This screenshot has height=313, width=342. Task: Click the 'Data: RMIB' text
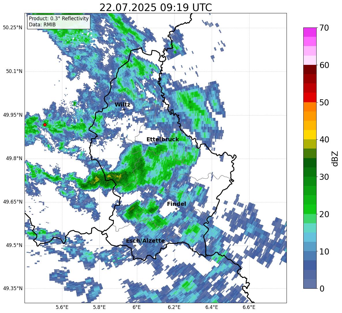click(x=42, y=25)
